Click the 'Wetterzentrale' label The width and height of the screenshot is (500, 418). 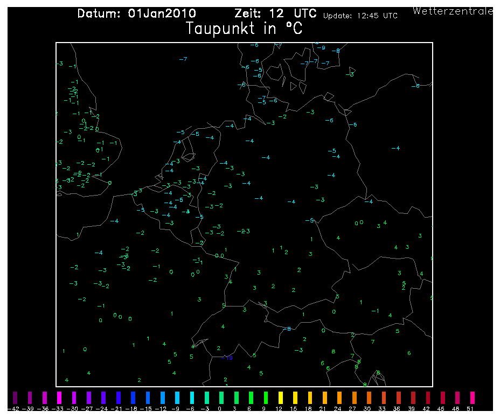tap(453, 11)
